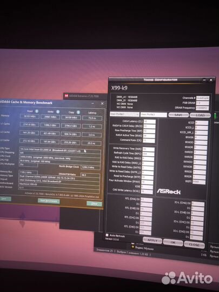Viewport: 219px width, 292px height.
Task: Click the Read to Precharge (tRTP) field
Action: (147, 177)
